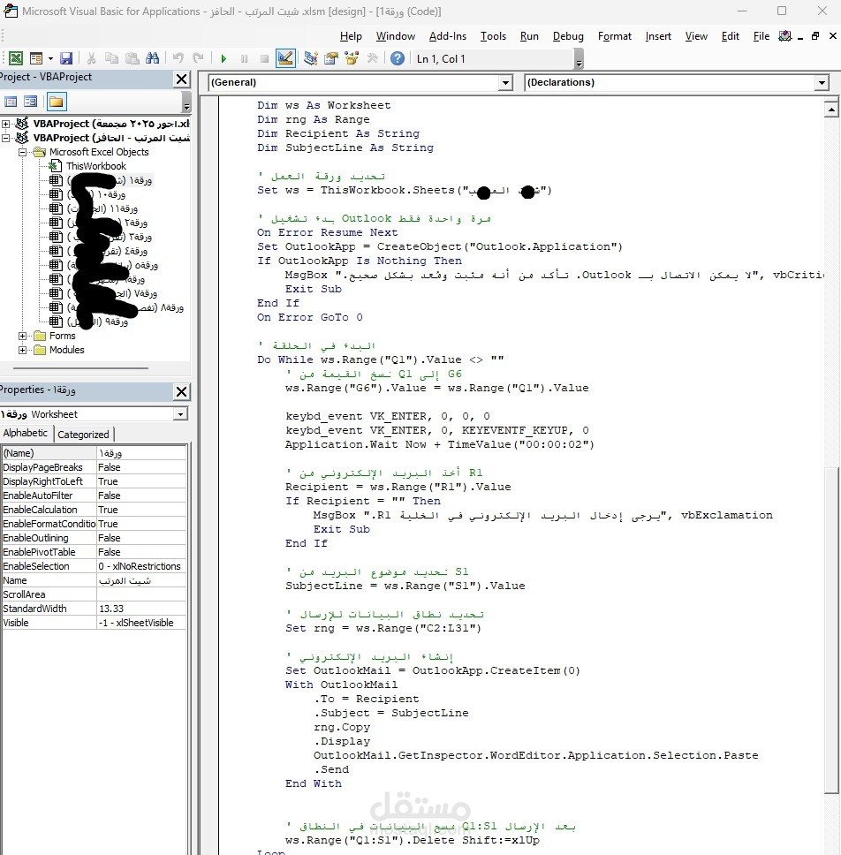Click the View Microsoft Excel icon
This screenshot has width=841, height=855.
coord(16,58)
